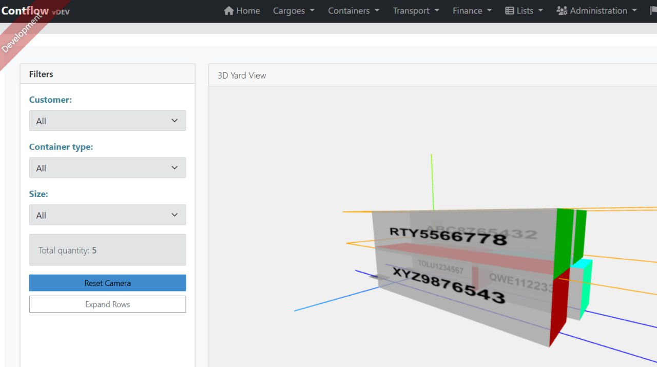This screenshot has height=367, width=657.
Task: Open the Cargoes menu
Action: pyautogui.click(x=294, y=11)
